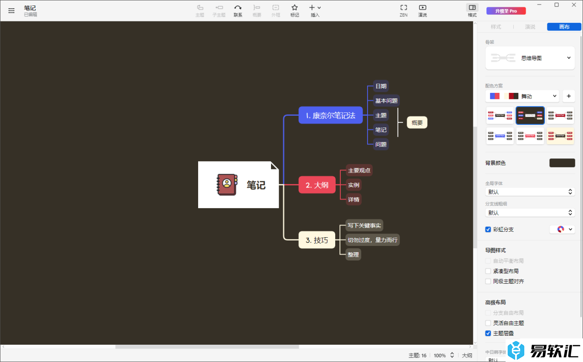
Task: Click the 升级至 Pro button
Action: pos(506,11)
